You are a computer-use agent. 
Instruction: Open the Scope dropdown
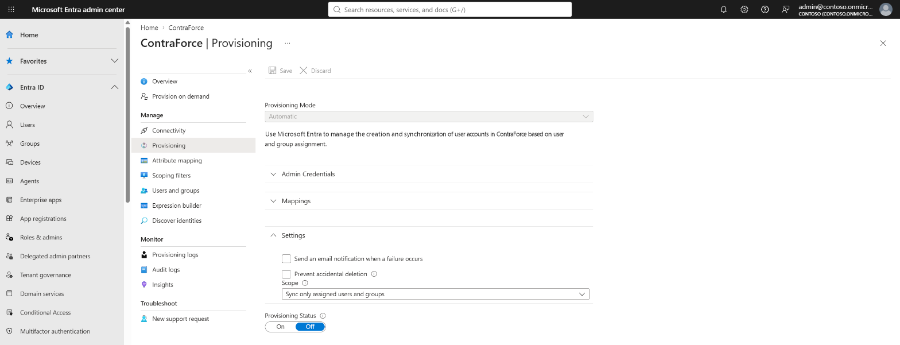tap(436, 294)
